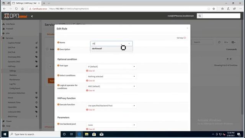Image resolution: width=245 pixels, height=138 pixels.
Task: Open HAProxy Statistics in the sidebar
Action: click(13, 75)
